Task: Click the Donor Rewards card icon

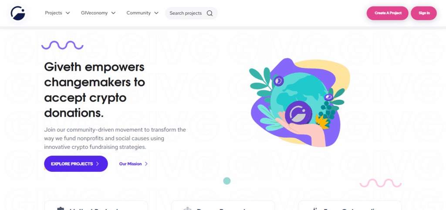Action: click(x=187, y=209)
